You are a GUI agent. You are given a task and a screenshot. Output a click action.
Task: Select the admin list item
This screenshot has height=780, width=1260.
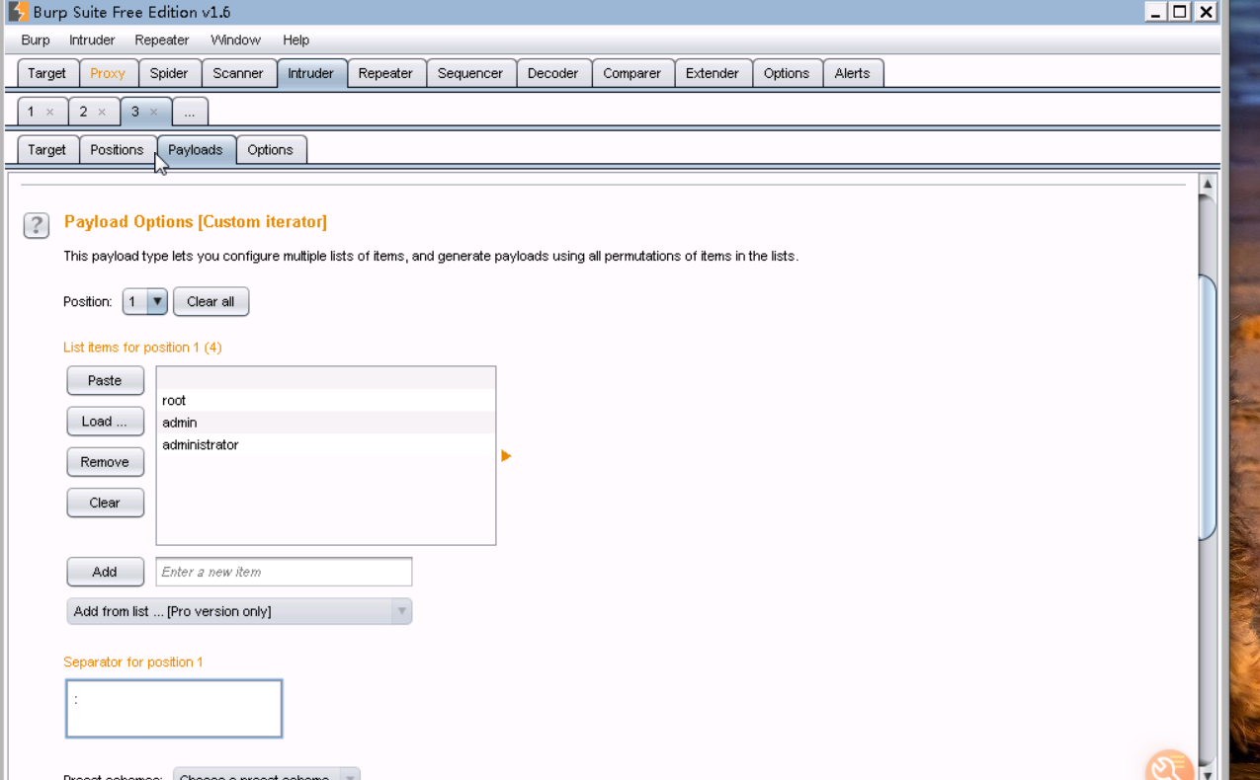click(x=326, y=423)
